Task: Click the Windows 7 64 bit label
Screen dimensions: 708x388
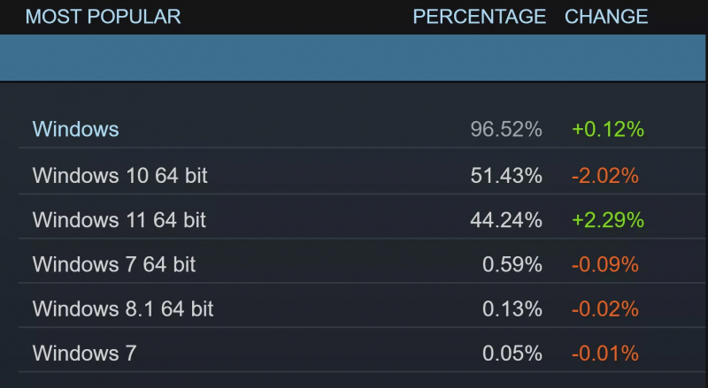Action: 113,264
